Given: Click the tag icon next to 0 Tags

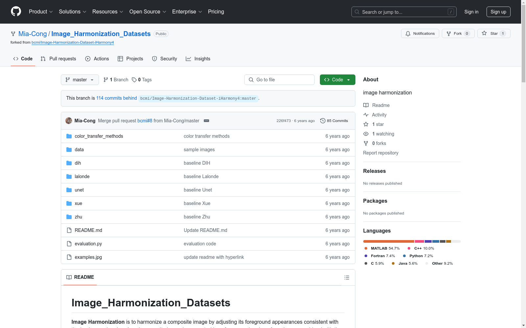Looking at the screenshot, I should point(134,80).
